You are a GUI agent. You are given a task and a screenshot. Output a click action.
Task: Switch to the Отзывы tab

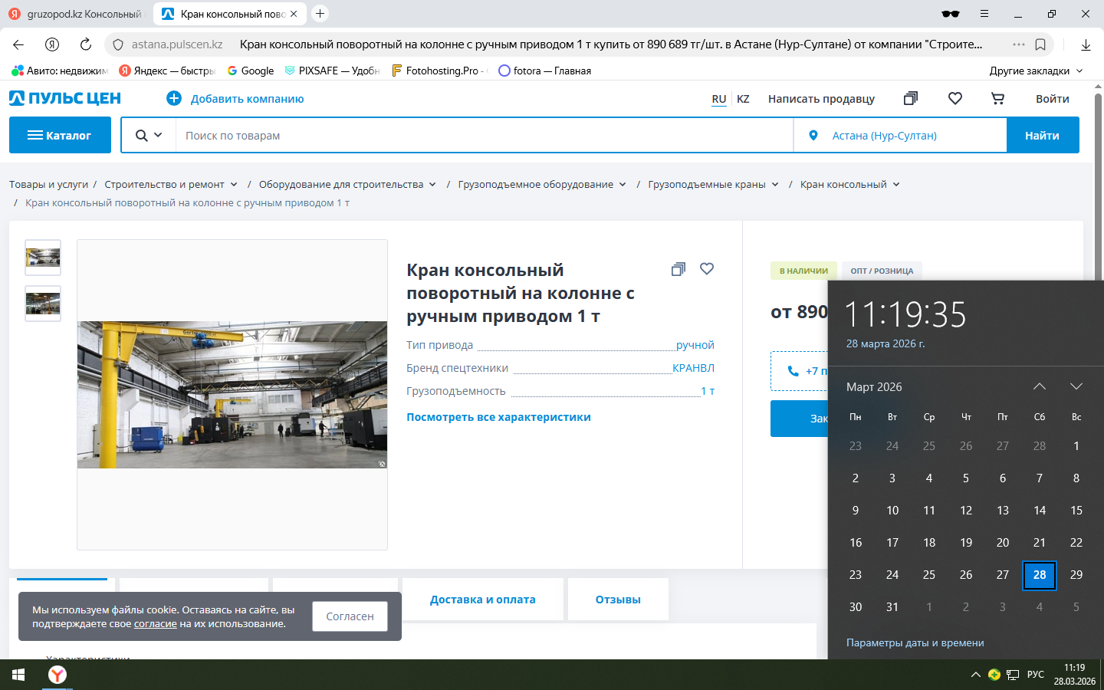pos(618,600)
